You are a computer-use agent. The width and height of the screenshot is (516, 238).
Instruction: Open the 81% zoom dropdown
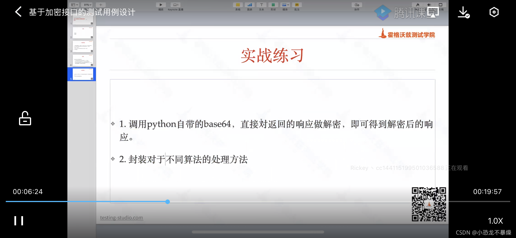(x=87, y=5)
